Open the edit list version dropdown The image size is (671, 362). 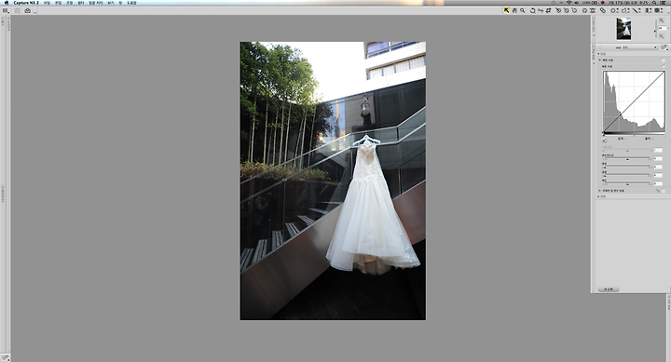(x=627, y=47)
